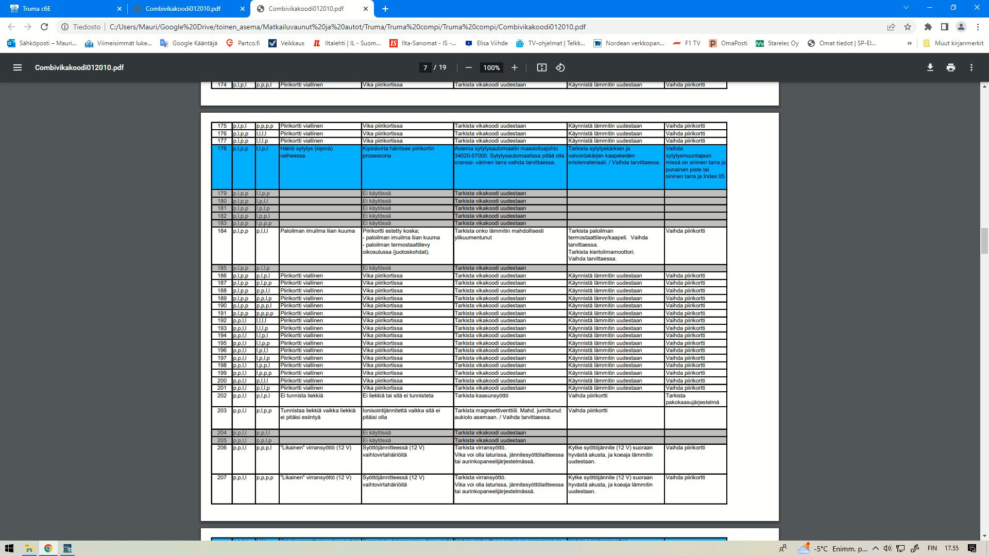Expand the tab search dropdown arrow
The width and height of the screenshot is (989, 556).
[906, 8]
